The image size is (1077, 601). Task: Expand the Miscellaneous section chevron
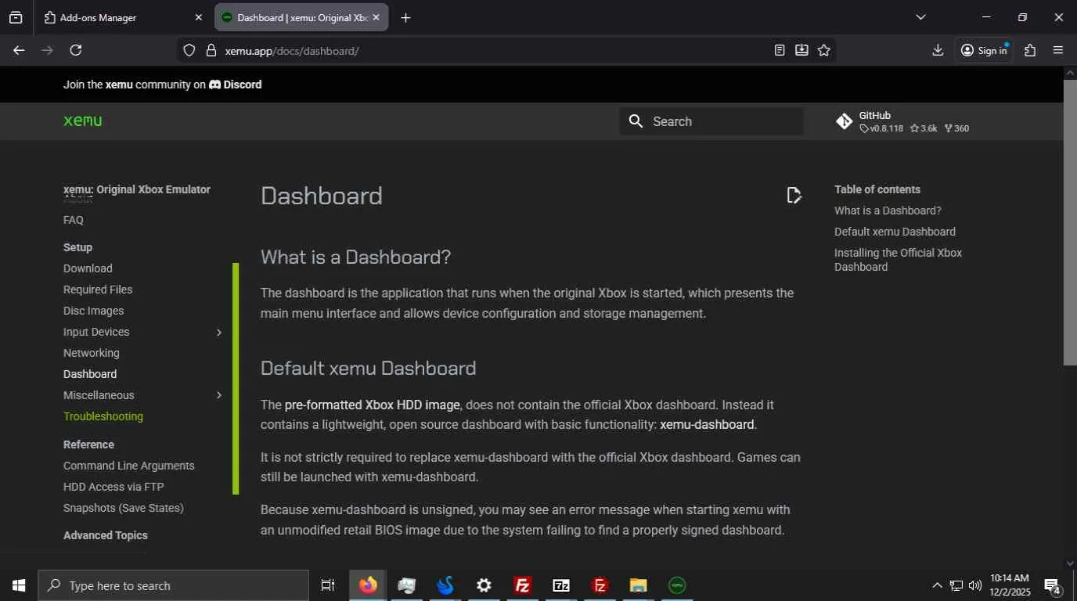point(219,396)
